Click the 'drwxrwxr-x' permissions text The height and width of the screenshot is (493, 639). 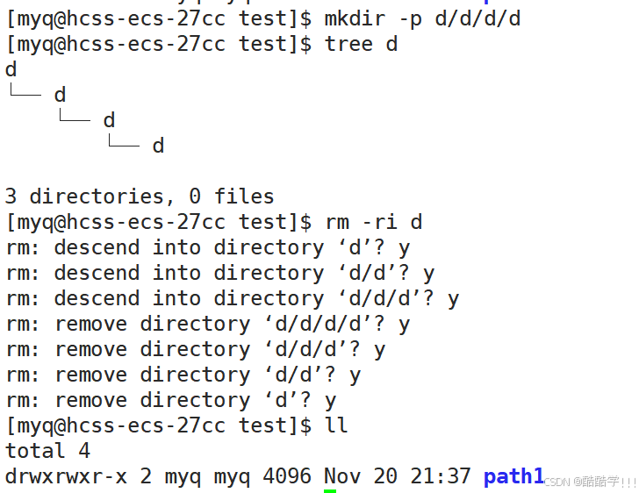click(66, 476)
